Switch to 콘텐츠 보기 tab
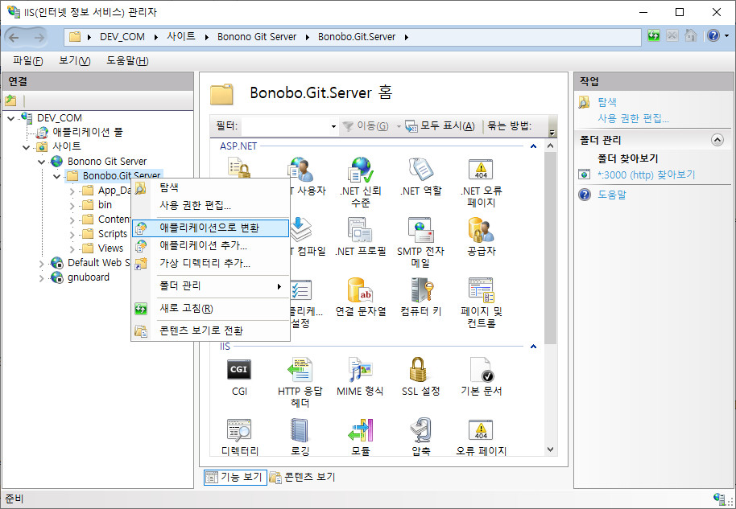Image resolution: width=736 pixels, height=509 pixels. tap(304, 477)
